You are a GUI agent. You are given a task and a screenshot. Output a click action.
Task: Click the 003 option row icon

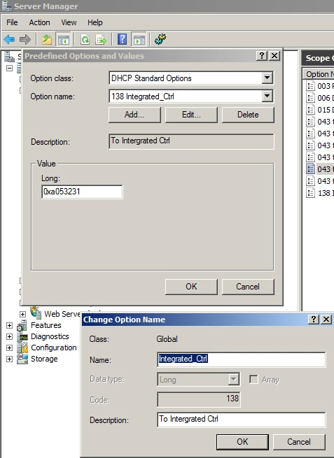[310, 86]
